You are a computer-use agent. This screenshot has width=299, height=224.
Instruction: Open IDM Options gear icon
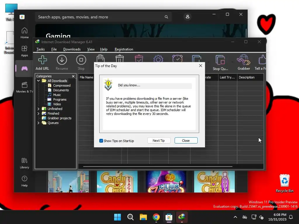158,58
